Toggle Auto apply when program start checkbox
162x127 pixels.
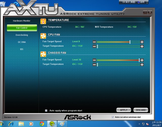(46, 111)
